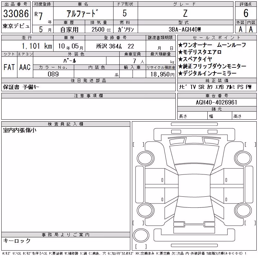Select the 事務局よりご案内 header
The image size is (258, 258).
click(x=66, y=235)
